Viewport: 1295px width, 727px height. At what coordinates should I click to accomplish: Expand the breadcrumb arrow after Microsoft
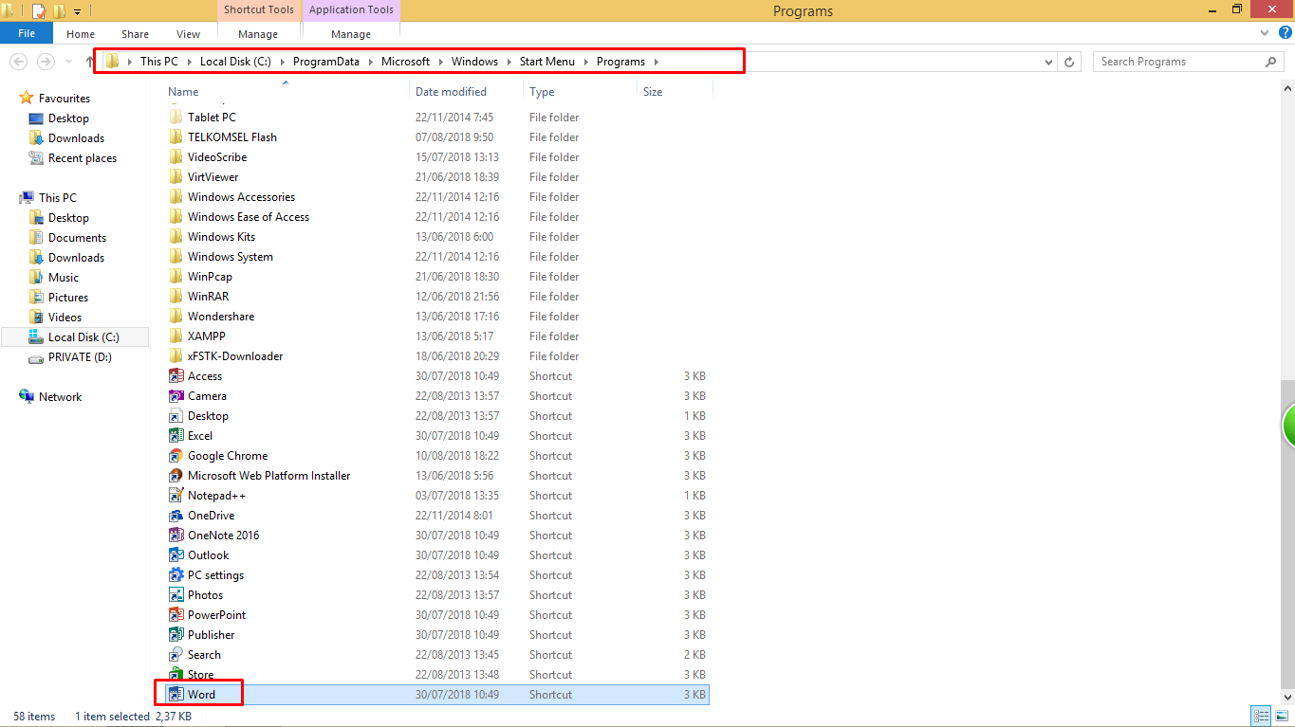click(440, 62)
